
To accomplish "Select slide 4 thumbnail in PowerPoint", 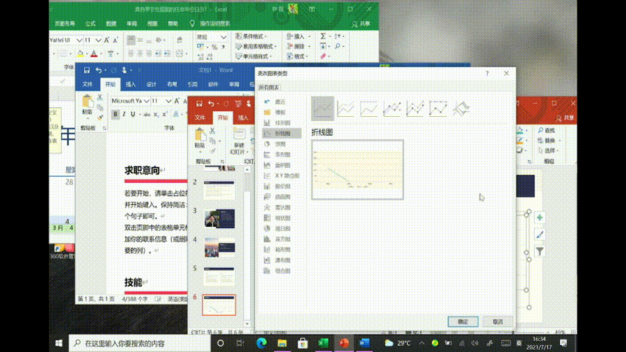I will click(219, 247).
